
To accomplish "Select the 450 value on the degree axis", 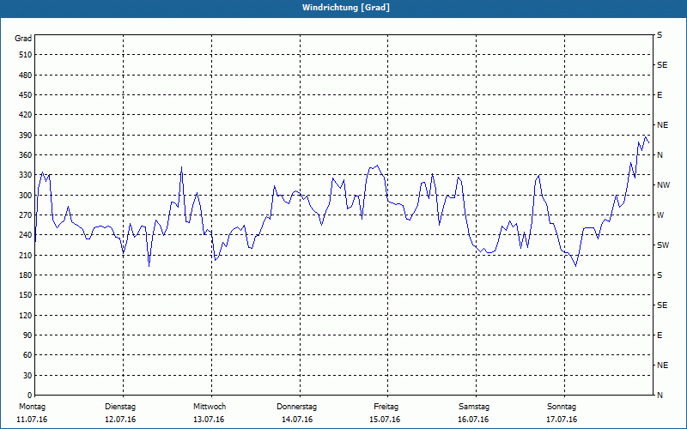I will point(26,95).
